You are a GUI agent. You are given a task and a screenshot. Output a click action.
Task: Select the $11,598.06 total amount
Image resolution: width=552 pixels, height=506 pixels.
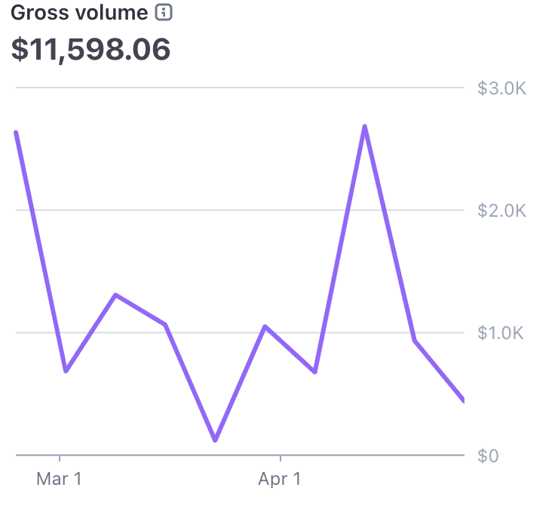click(90, 49)
